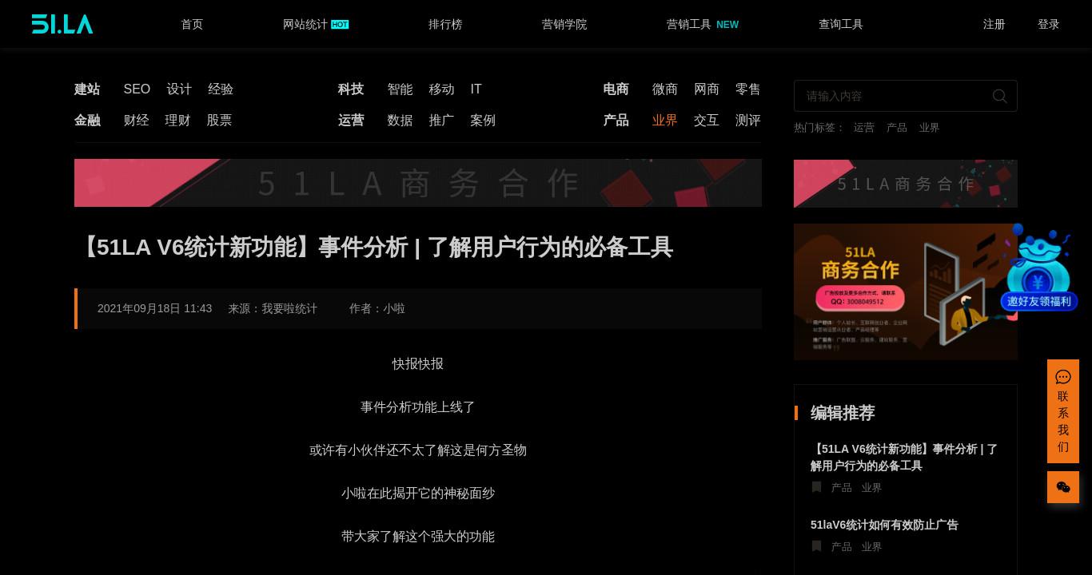Open the 网站统计 menu item

[316, 25]
